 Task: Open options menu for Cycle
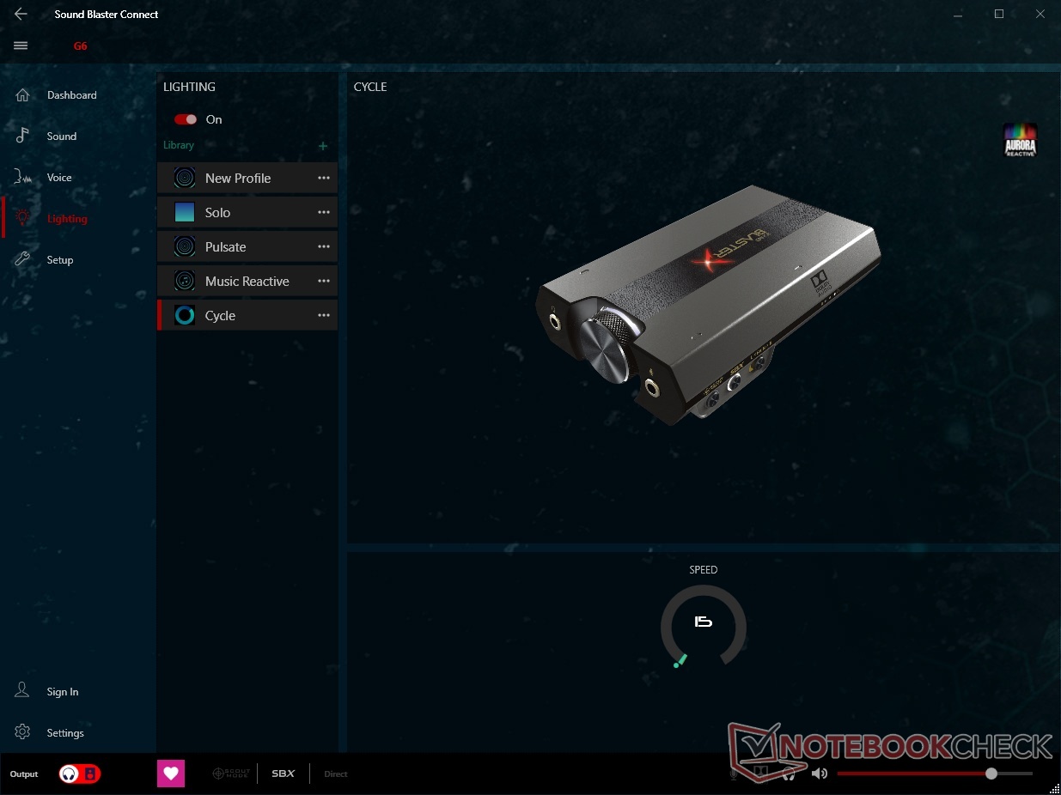coord(324,315)
